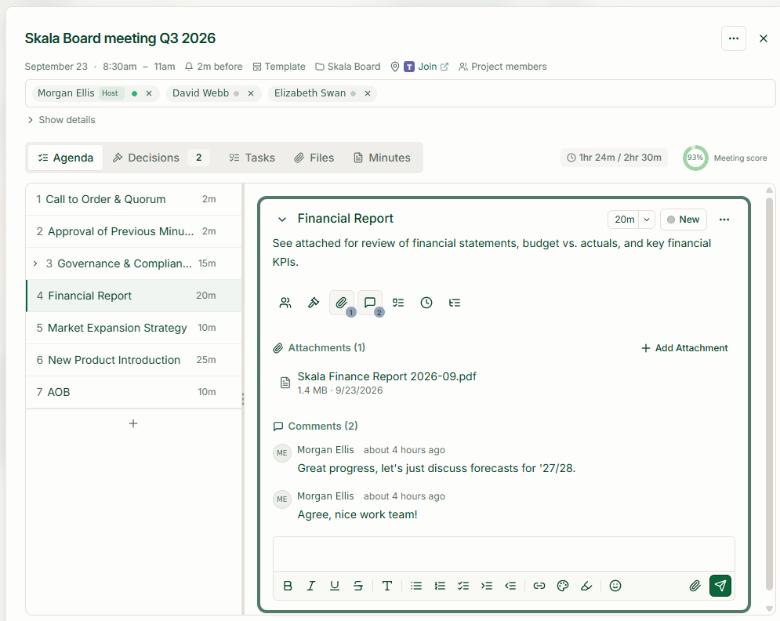Open the meeting more options menu
780x621 pixels.
(x=733, y=38)
